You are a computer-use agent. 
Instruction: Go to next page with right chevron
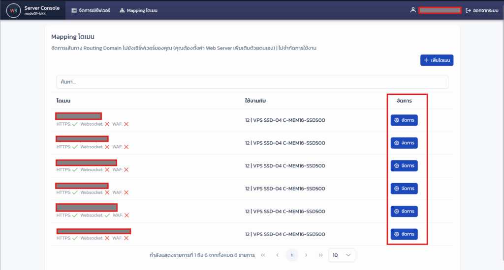pyautogui.click(x=306, y=255)
